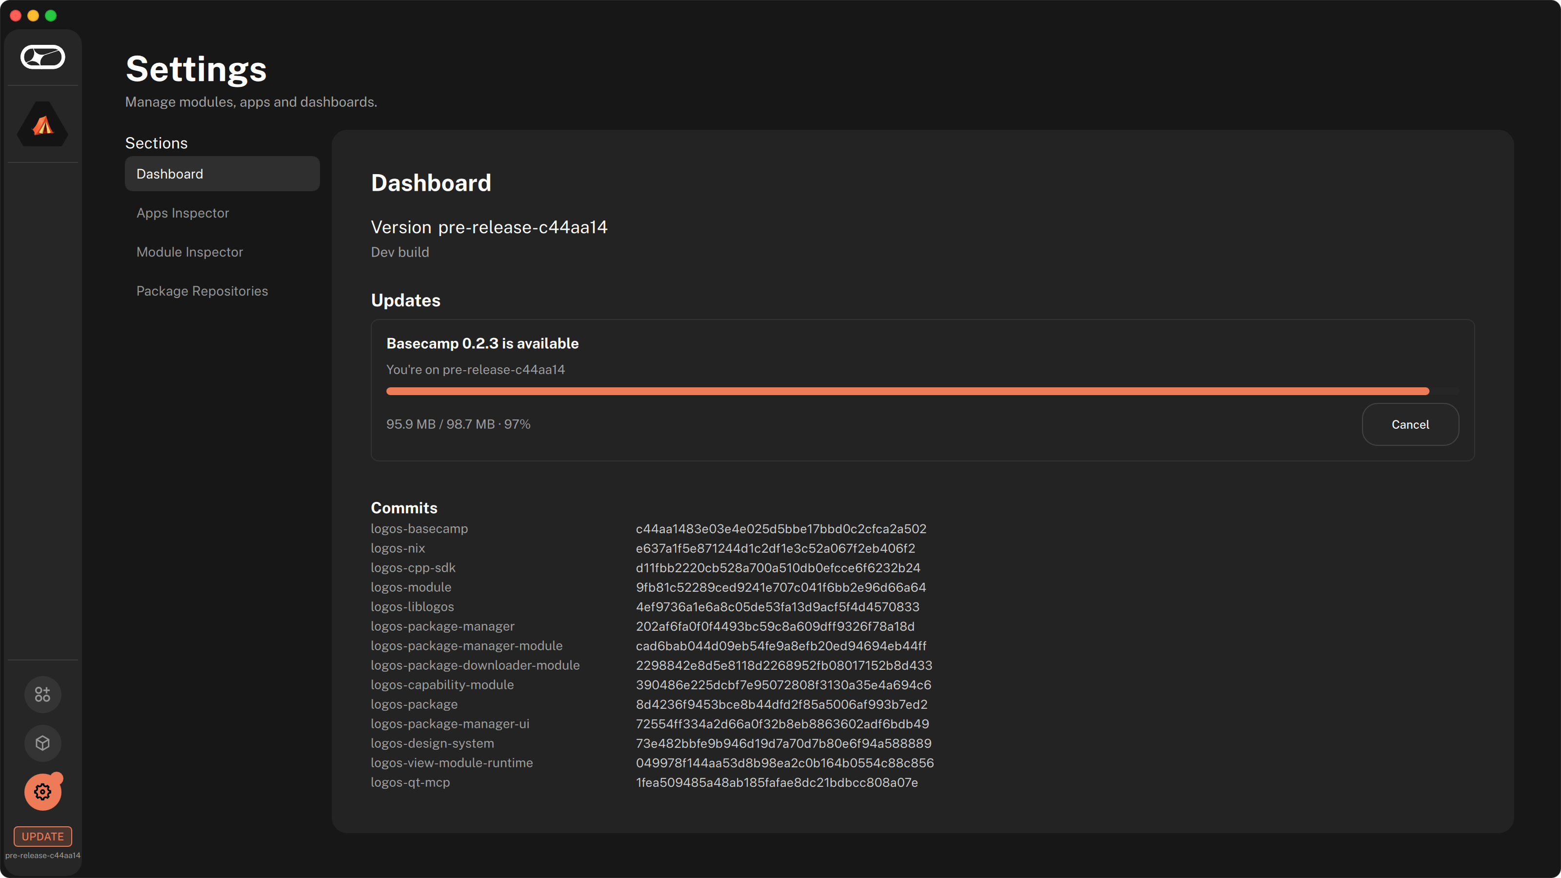Click hash e637a1f5e871244d1c2df1e3c52a067f2eb406f2
The height and width of the screenshot is (878, 1561).
point(776,548)
